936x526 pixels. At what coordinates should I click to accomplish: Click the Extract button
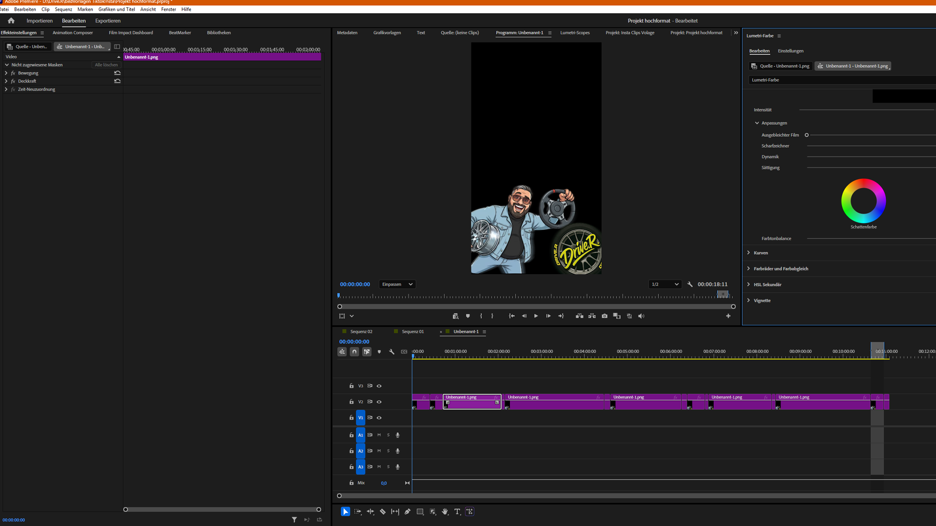[x=592, y=316]
